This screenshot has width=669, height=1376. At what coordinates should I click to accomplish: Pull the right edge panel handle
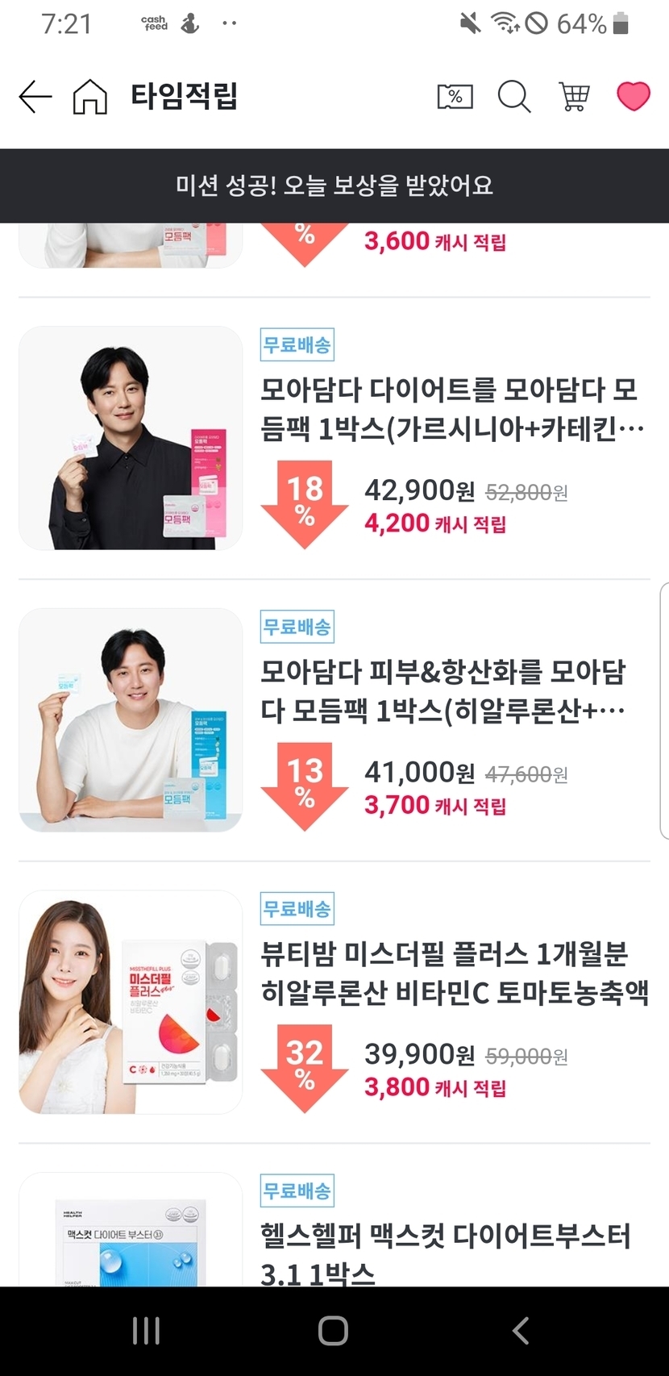pos(664,710)
